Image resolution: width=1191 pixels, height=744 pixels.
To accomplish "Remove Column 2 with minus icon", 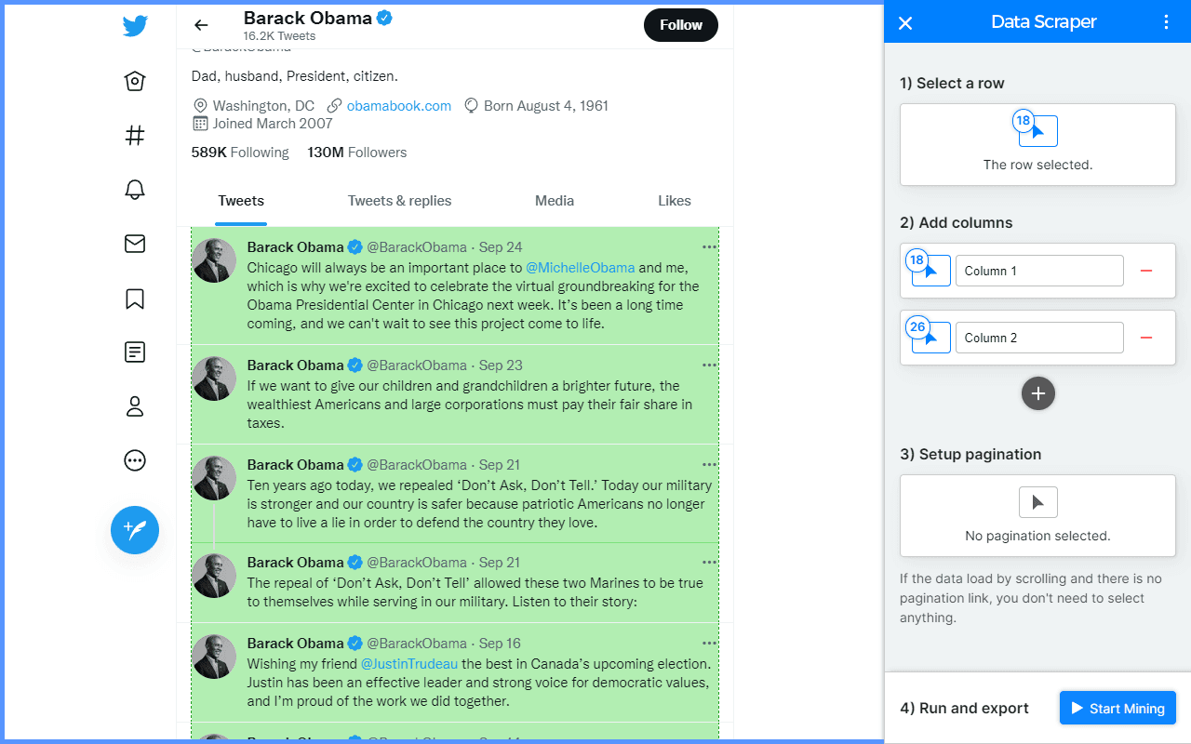I will coord(1146,338).
